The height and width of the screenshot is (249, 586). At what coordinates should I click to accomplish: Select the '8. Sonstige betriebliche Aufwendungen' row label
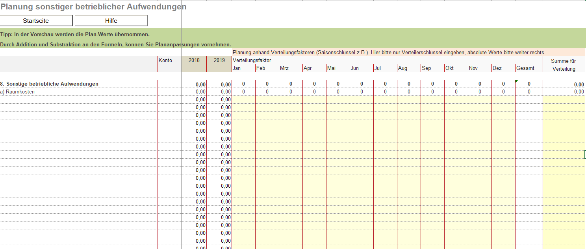click(x=50, y=84)
